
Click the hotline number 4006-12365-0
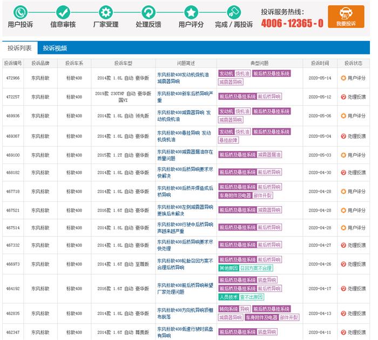point(292,23)
